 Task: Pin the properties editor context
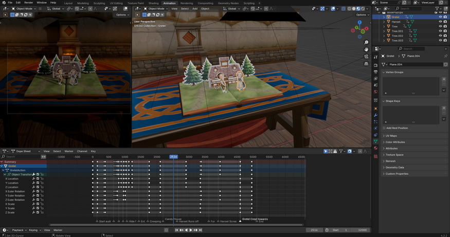[x=445, y=56]
